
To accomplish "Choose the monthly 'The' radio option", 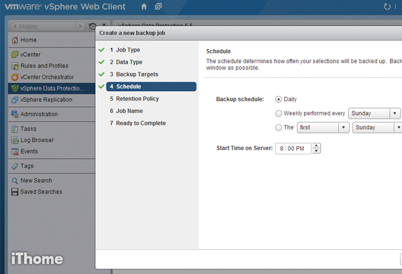I will [279, 127].
